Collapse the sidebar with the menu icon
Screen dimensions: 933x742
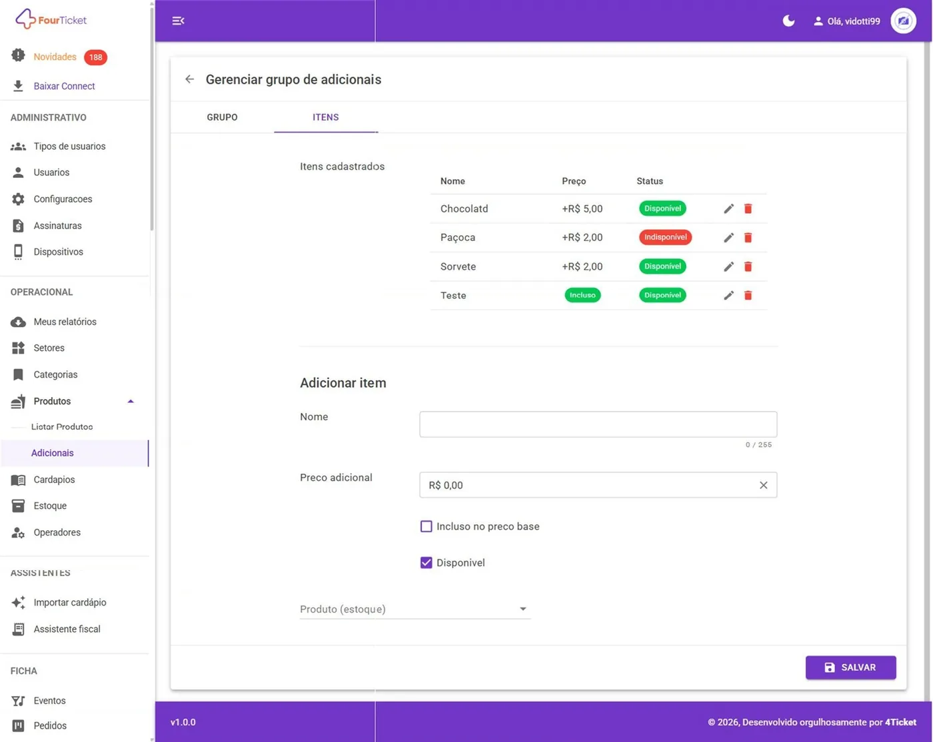pyautogui.click(x=178, y=21)
